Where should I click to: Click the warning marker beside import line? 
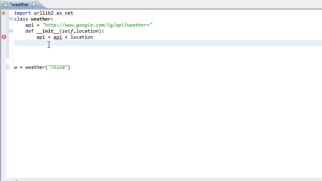(4, 13)
